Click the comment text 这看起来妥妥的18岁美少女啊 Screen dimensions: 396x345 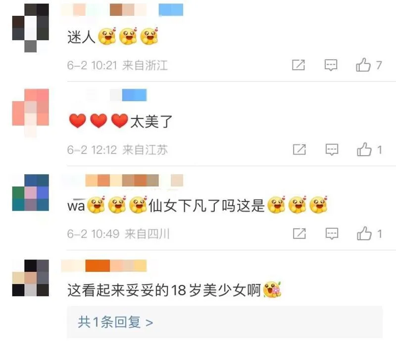[164, 290]
